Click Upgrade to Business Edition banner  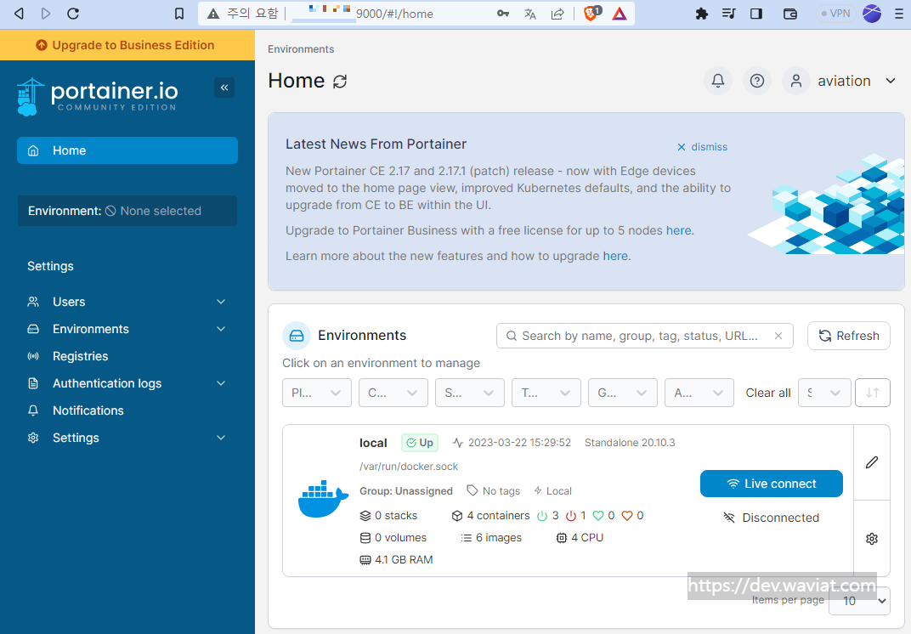(127, 45)
